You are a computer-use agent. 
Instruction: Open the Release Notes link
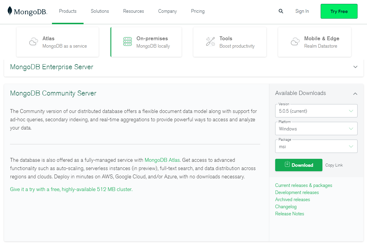pos(290,214)
